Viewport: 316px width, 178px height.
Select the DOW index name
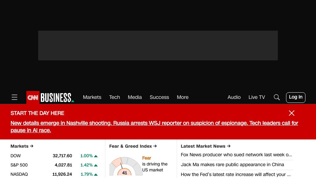(x=15, y=156)
